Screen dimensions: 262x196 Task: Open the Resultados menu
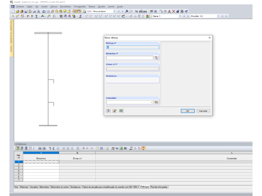[x=65, y=7]
